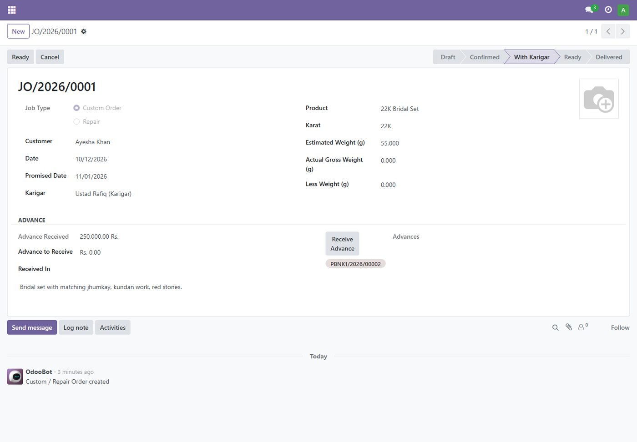Go to the next record arrow
This screenshot has height=442, width=637.
623,31
